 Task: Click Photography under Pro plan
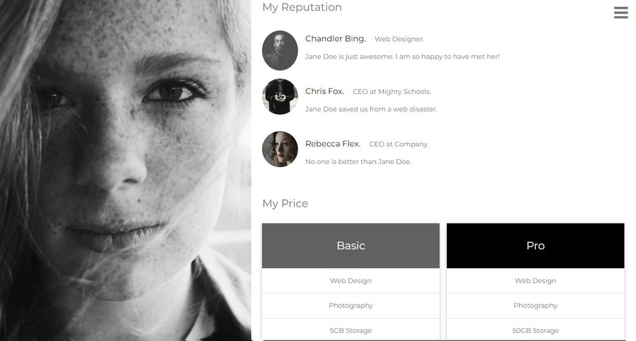point(535,306)
